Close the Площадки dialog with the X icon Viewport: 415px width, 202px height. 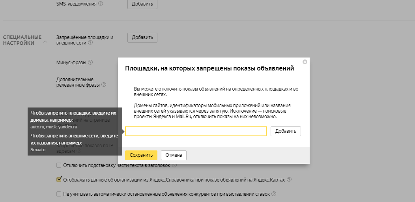pyautogui.click(x=305, y=62)
